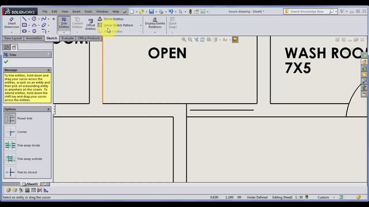Switch to the Office Products tab
This screenshot has height=207, width=369.
(x=89, y=39)
